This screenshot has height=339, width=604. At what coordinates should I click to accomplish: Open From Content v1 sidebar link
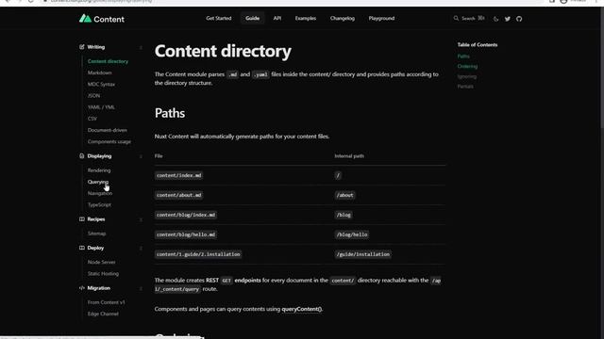click(x=106, y=302)
